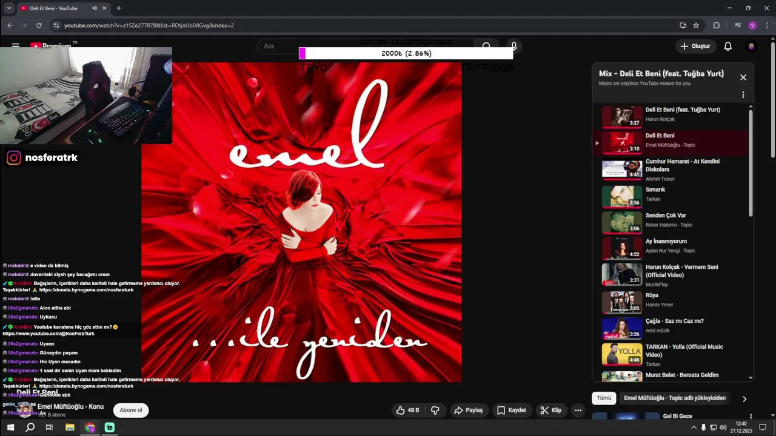Start voice search with microphone icon
This screenshot has height=436, width=776.
click(x=513, y=46)
